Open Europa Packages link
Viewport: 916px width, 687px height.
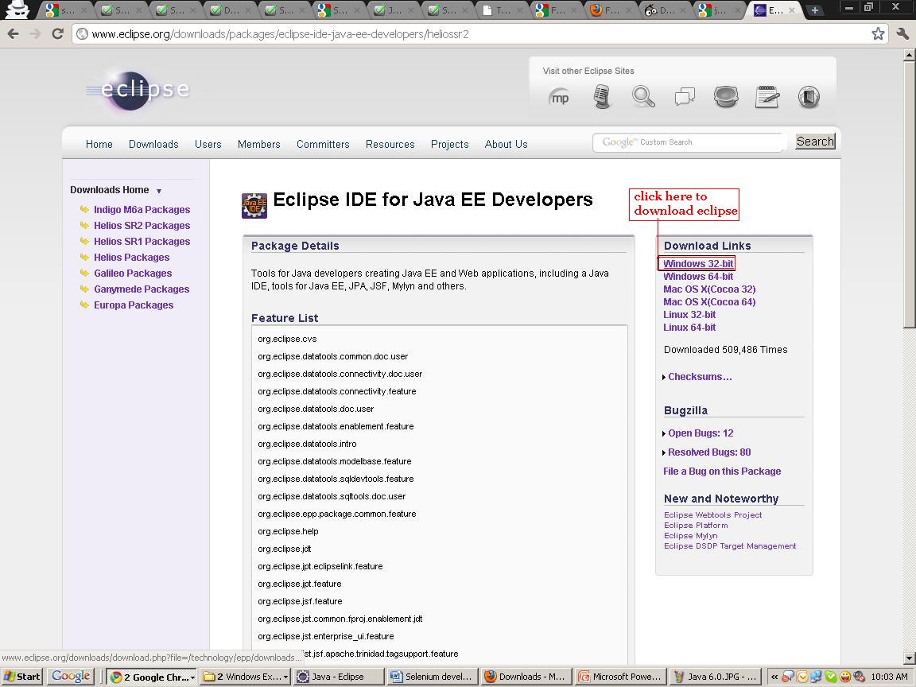(134, 305)
